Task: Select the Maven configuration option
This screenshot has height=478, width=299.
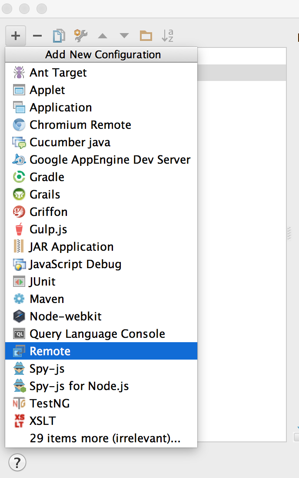Action: pos(47,299)
